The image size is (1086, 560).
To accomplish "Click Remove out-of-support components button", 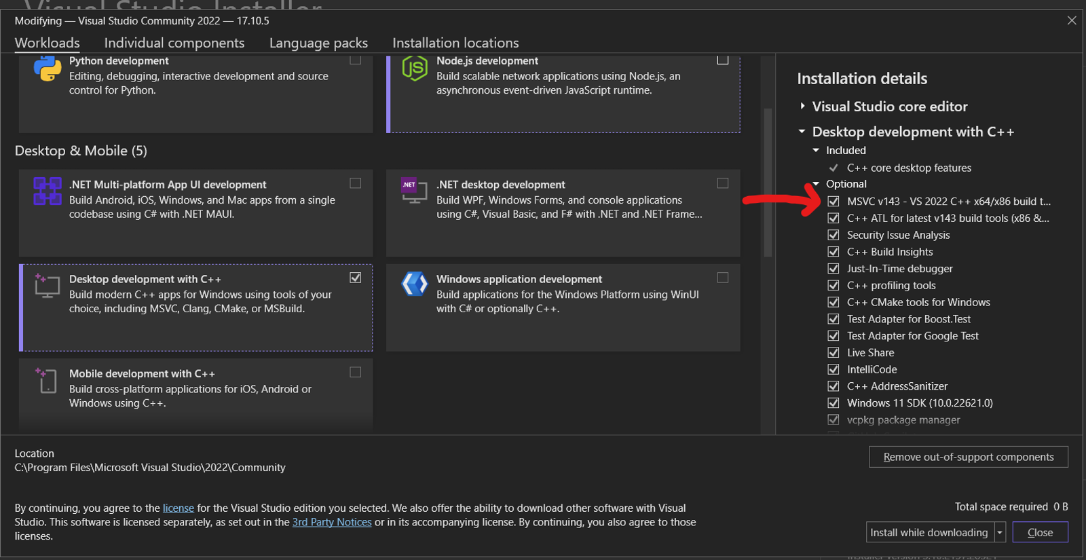I will [969, 457].
